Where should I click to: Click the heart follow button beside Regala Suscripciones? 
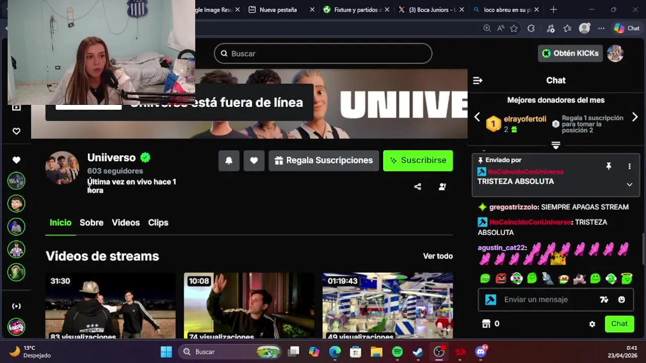(254, 160)
